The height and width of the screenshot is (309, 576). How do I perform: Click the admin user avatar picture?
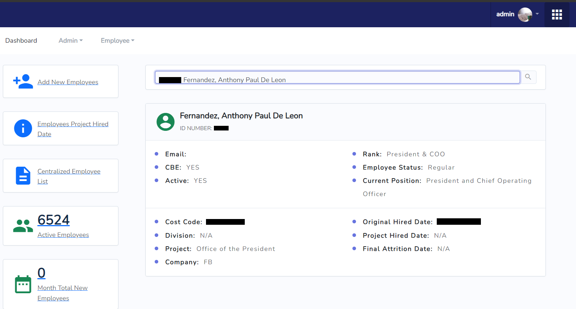(x=525, y=15)
